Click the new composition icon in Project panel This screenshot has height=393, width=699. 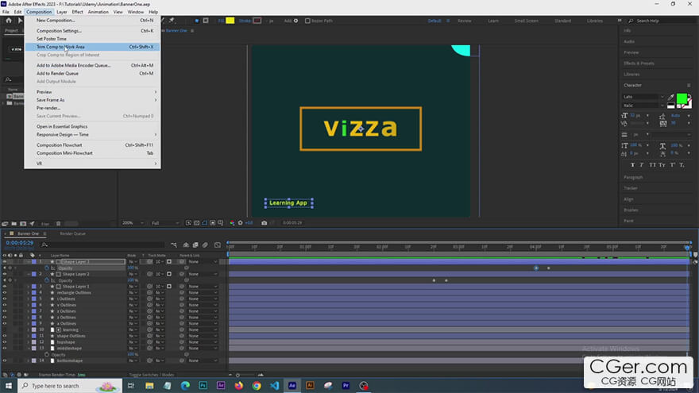tap(23, 224)
